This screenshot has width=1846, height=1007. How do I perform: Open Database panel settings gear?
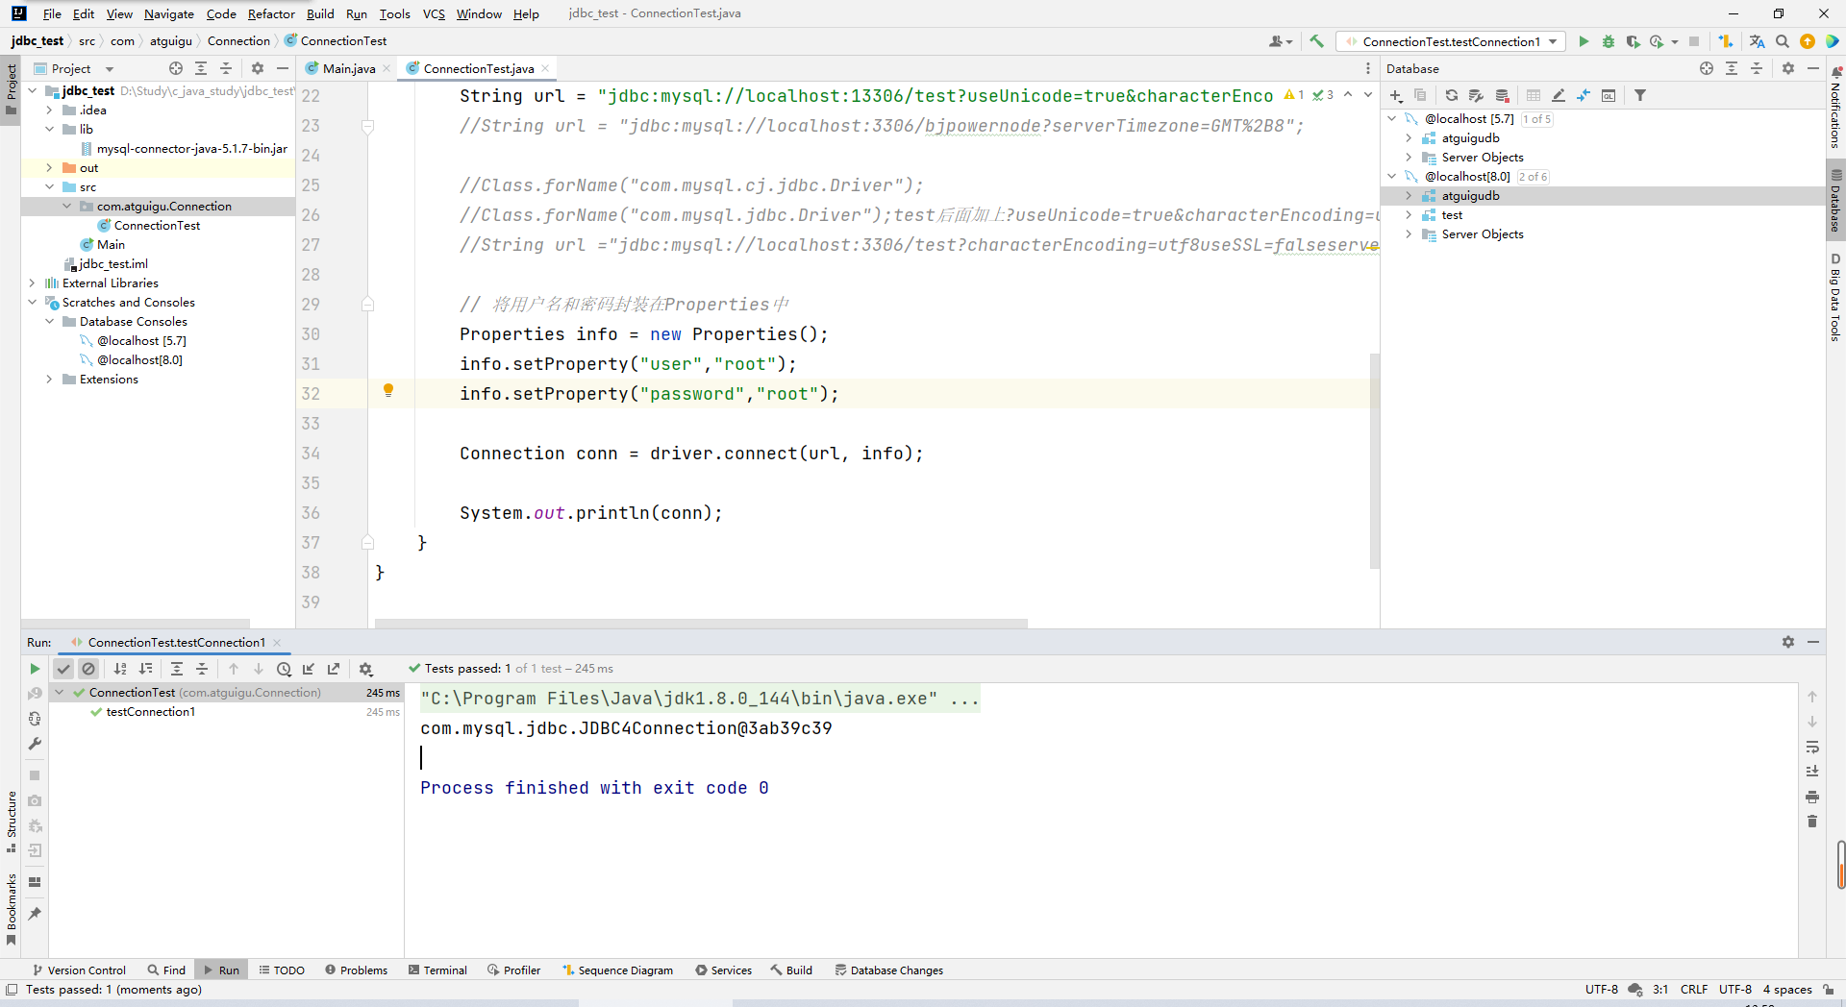pos(1788,68)
